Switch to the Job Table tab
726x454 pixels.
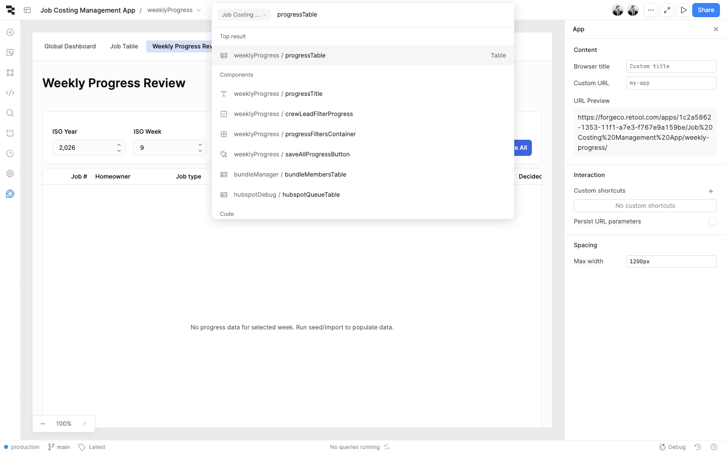pos(124,46)
